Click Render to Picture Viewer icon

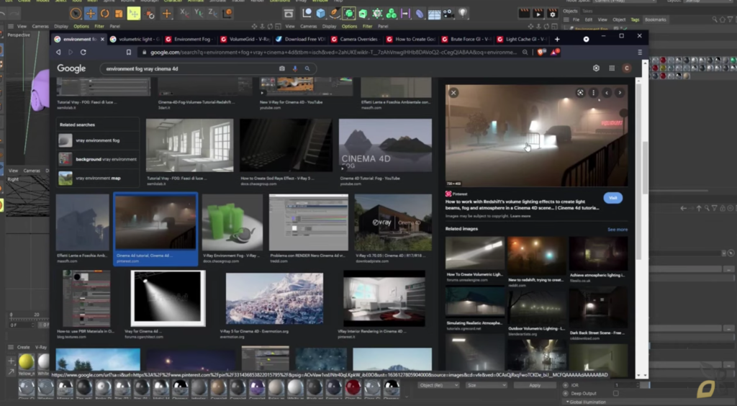tap(538, 14)
